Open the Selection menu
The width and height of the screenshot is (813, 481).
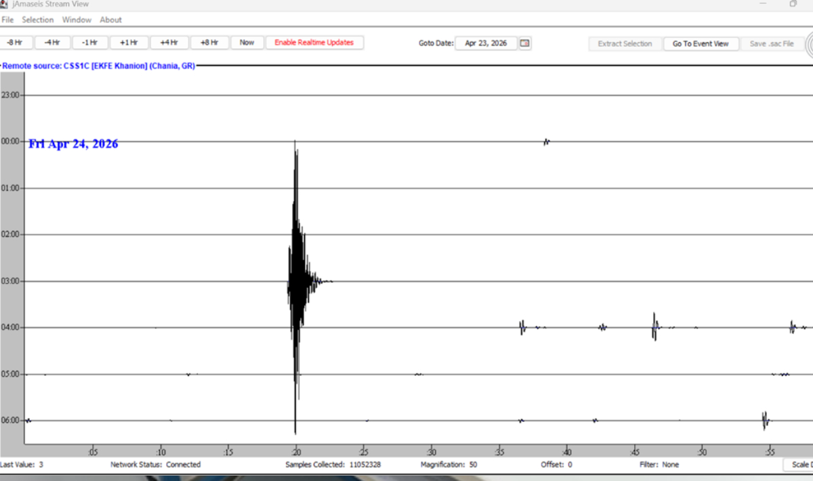click(x=38, y=20)
